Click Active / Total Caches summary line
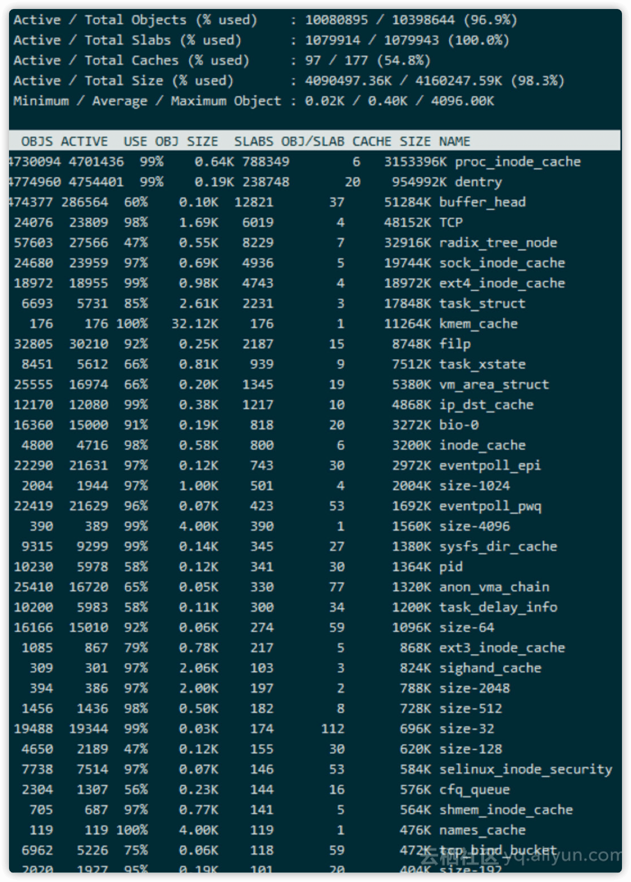Screen dimensions: 631x882 tap(222, 61)
